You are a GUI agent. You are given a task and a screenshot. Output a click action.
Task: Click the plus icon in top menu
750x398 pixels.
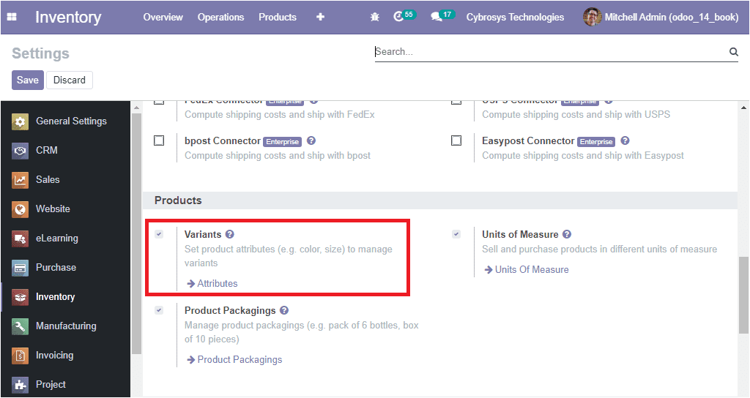(x=321, y=18)
